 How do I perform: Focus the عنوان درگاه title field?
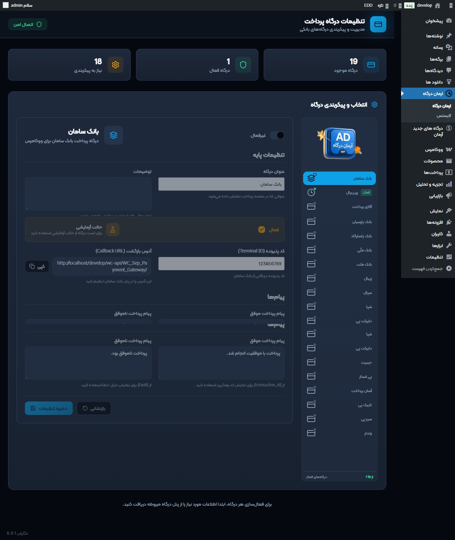click(x=221, y=184)
